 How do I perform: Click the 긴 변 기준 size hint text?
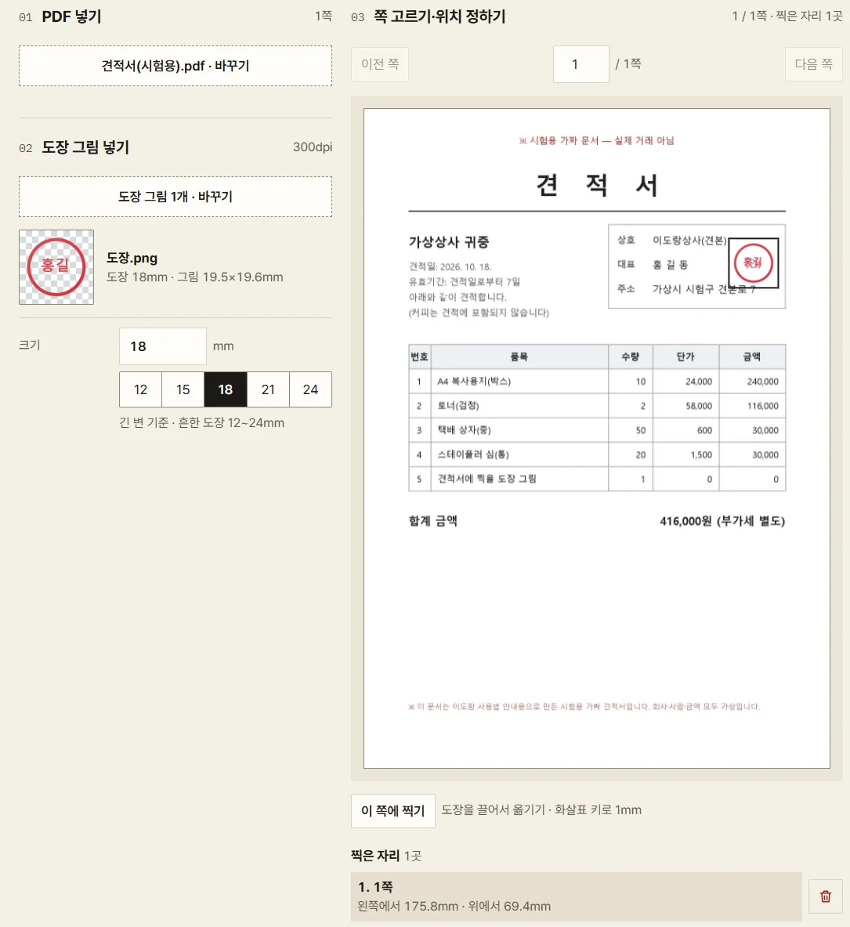pyautogui.click(x=201, y=422)
